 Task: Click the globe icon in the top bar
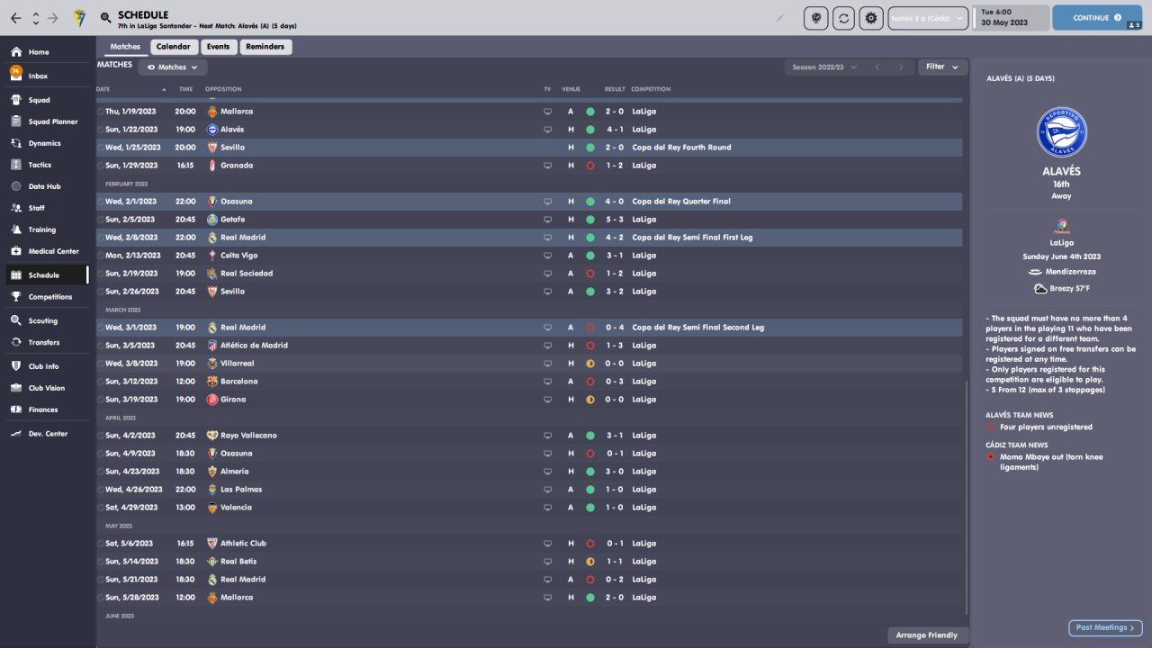click(816, 18)
